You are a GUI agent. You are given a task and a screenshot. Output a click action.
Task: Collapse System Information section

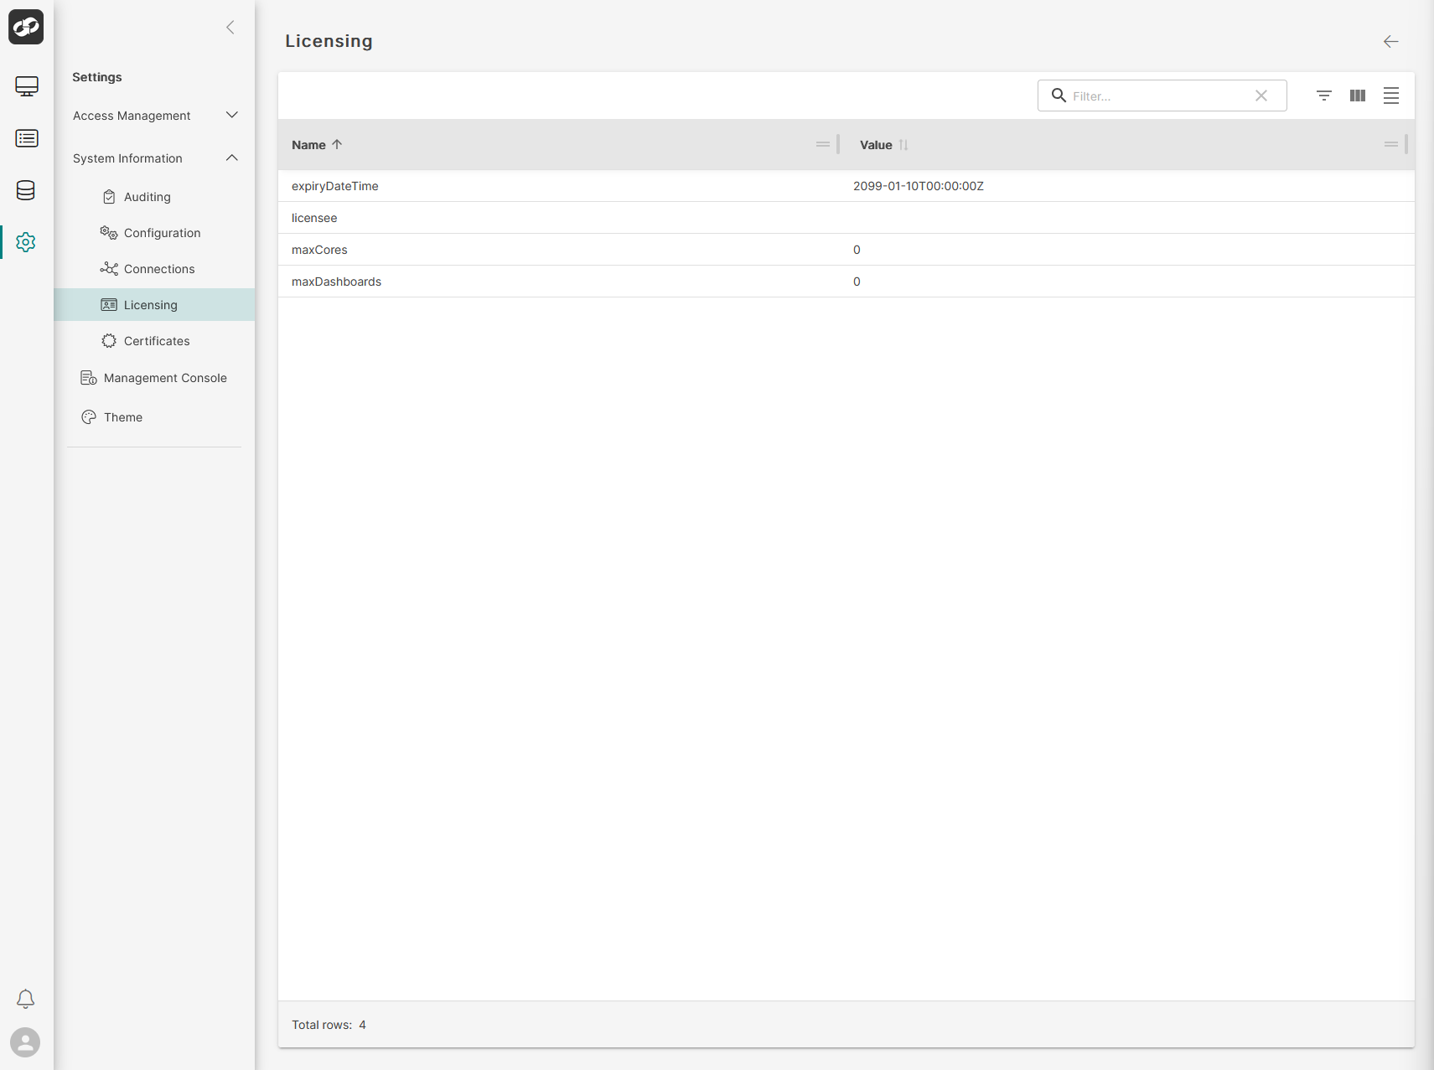[154, 158]
